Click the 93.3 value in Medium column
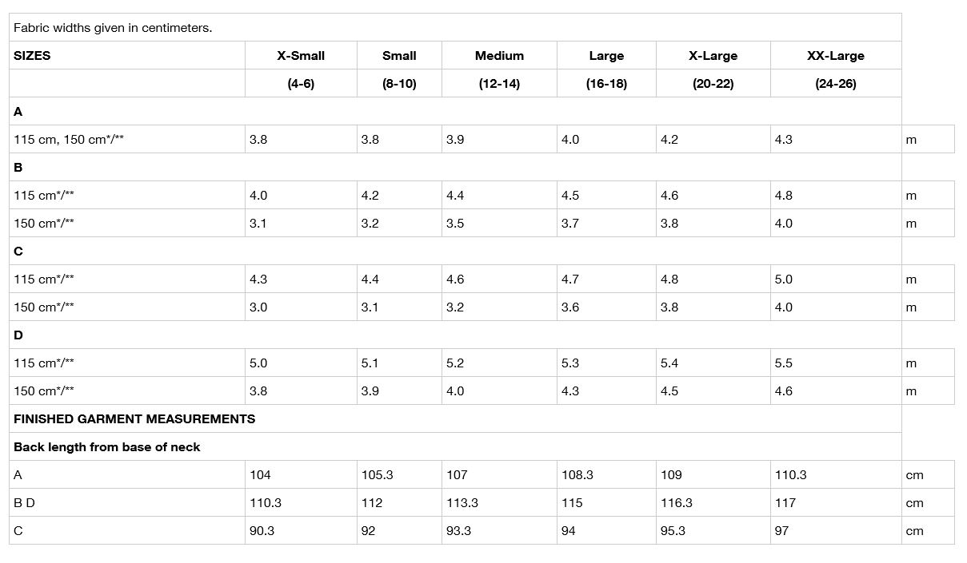967x563 pixels. [x=458, y=531]
